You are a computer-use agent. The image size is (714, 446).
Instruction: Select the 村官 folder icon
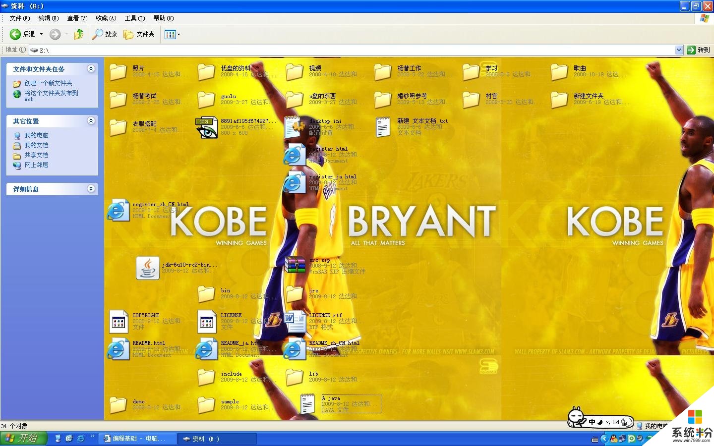471,100
